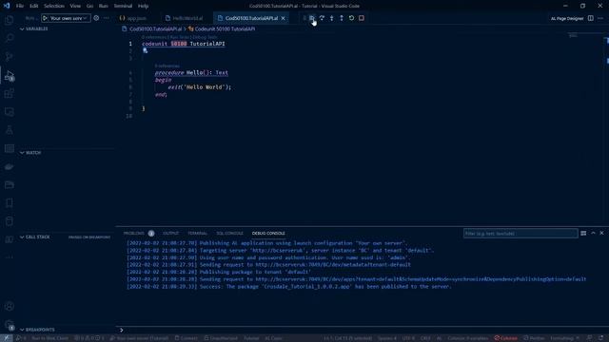Switch to the Output panel tab

pyautogui.click(x=170, y=233)
